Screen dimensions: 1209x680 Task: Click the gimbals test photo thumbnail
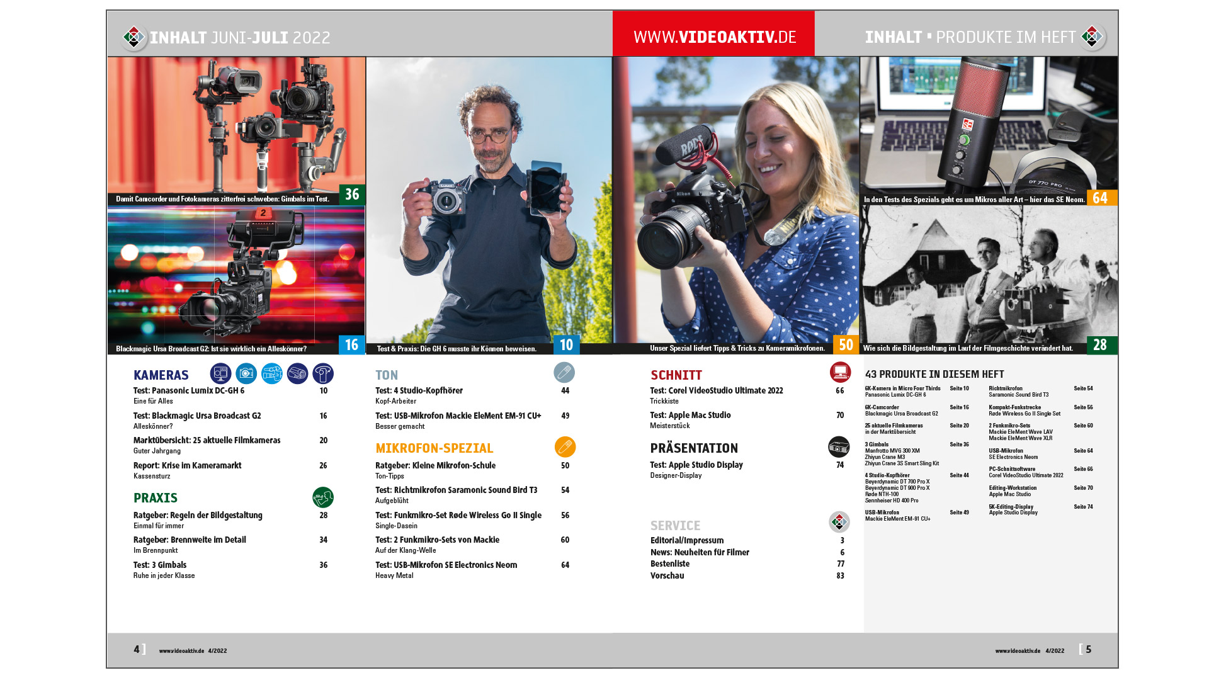point(236,126)
